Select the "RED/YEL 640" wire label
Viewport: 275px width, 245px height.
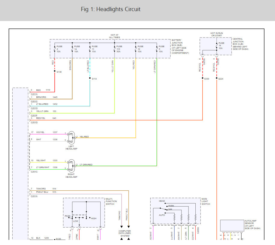point(46,118)
